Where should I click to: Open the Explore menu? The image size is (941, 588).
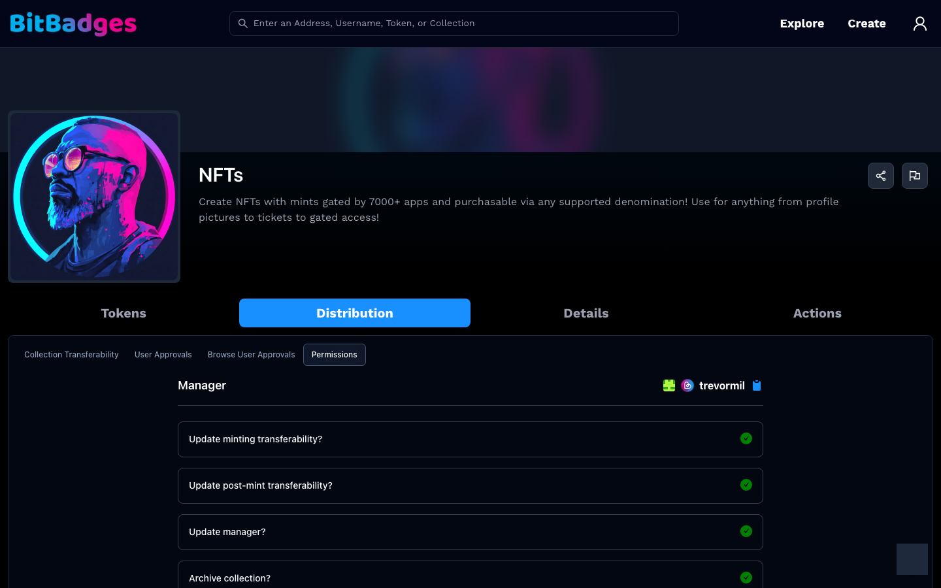(802, 24)
